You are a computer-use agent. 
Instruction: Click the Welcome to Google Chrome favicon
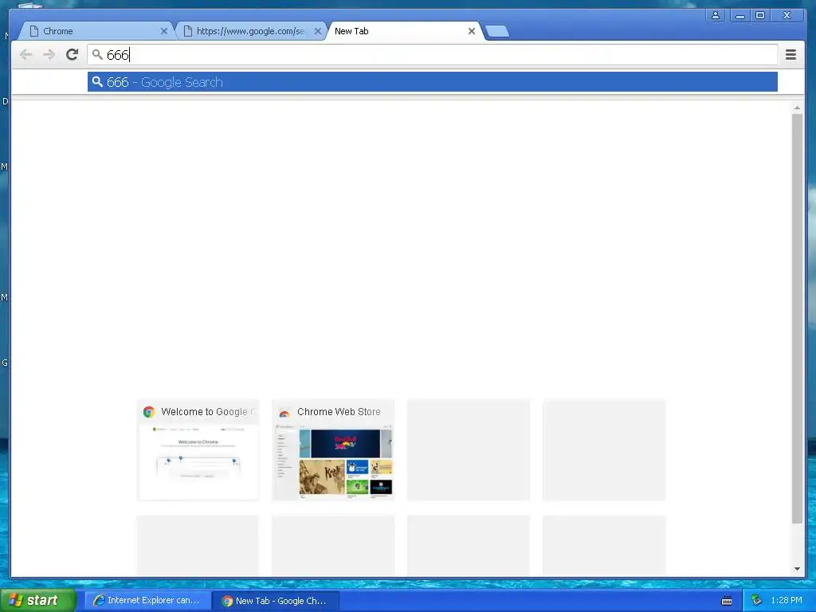point(149,412)
